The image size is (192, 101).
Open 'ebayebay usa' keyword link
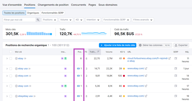(x=25, y=96)
